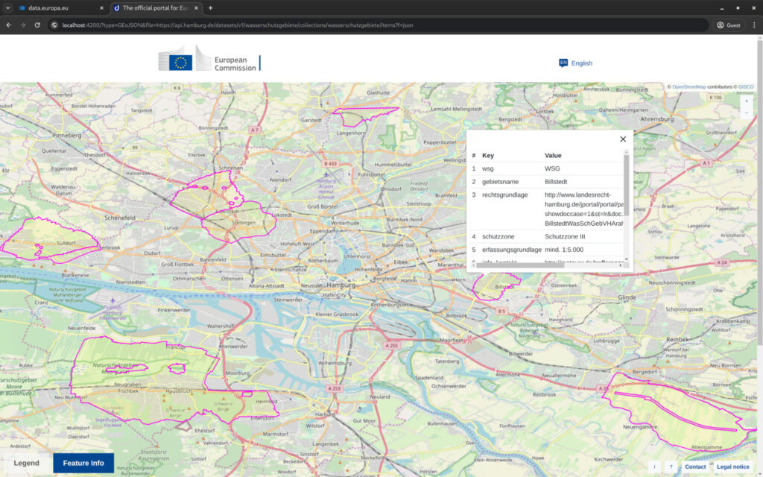Click the 'schutzzone' key cell
Image resolution: width=763 pixels, height=477 pixels.
pyautogui.click(x=498, y=236)
